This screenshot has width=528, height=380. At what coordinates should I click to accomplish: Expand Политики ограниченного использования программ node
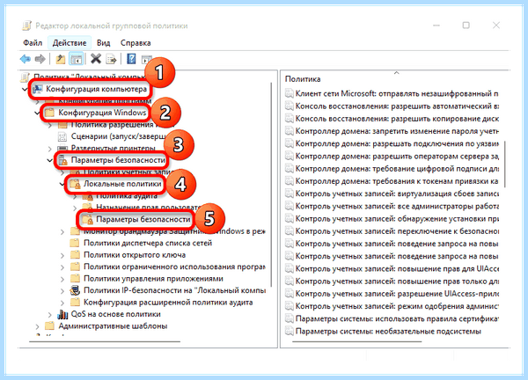[x=62, y=267]
